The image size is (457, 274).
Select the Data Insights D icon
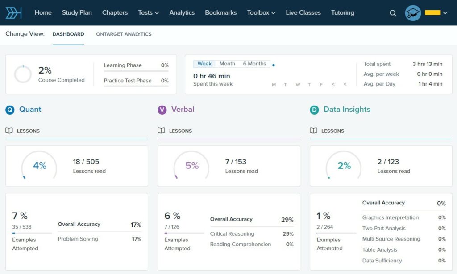click(314, 110)
